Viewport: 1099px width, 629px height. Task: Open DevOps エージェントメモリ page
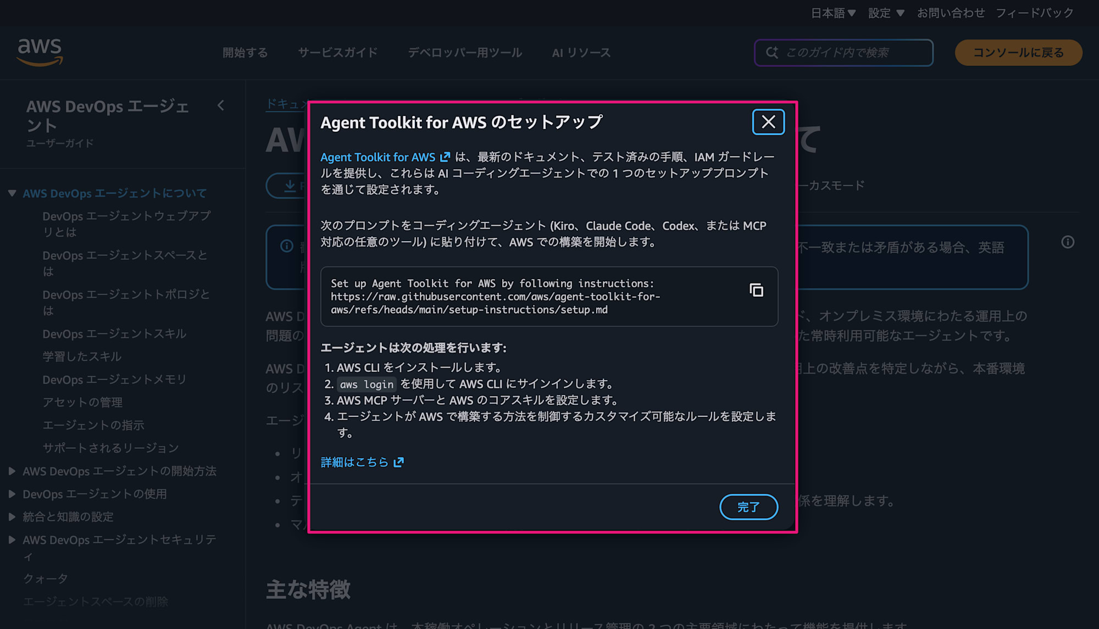114,380
